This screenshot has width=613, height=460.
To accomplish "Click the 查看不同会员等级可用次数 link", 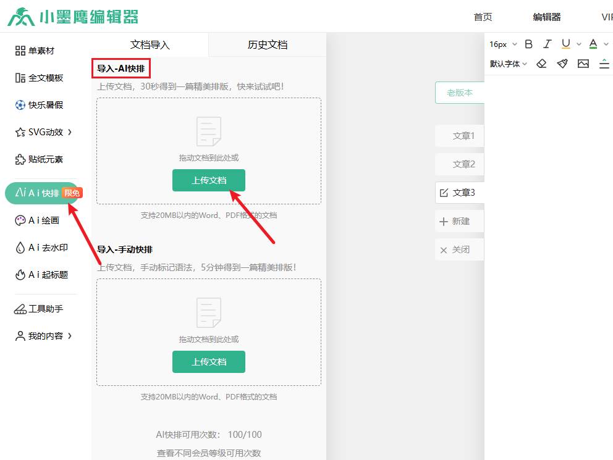I will pyautogui.click(x=209, y=453).
